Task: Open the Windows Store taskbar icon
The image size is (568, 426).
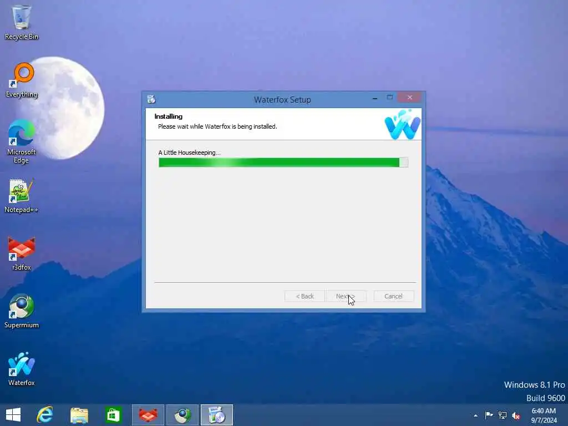Action: 113,415
